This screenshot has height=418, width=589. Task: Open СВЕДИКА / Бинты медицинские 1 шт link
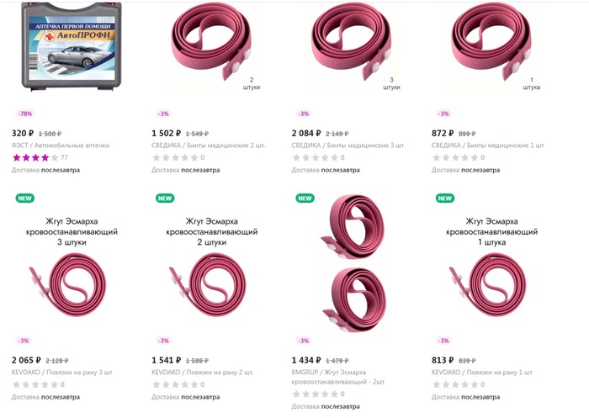coord(487,146)
